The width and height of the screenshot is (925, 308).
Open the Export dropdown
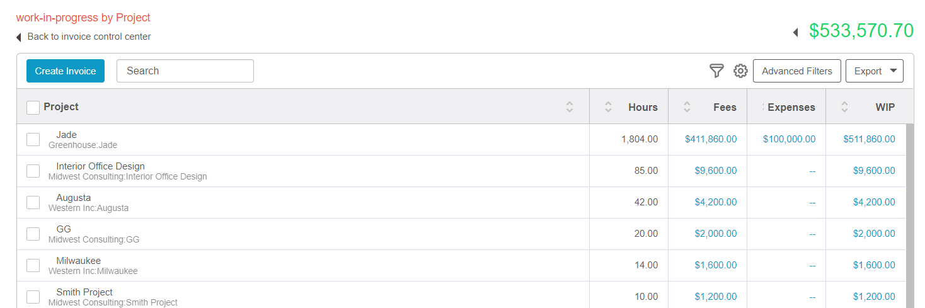[875, 71]
